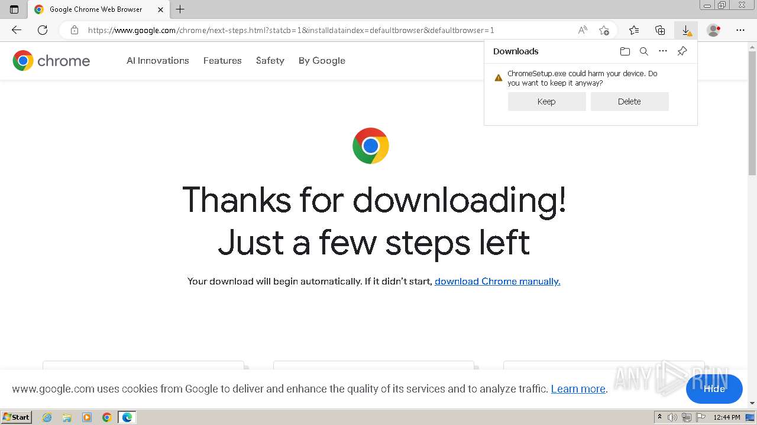Open the Windows Start menu
This screenshot has width=757, height=425.
pyautogui.click(x=17, y=417)
